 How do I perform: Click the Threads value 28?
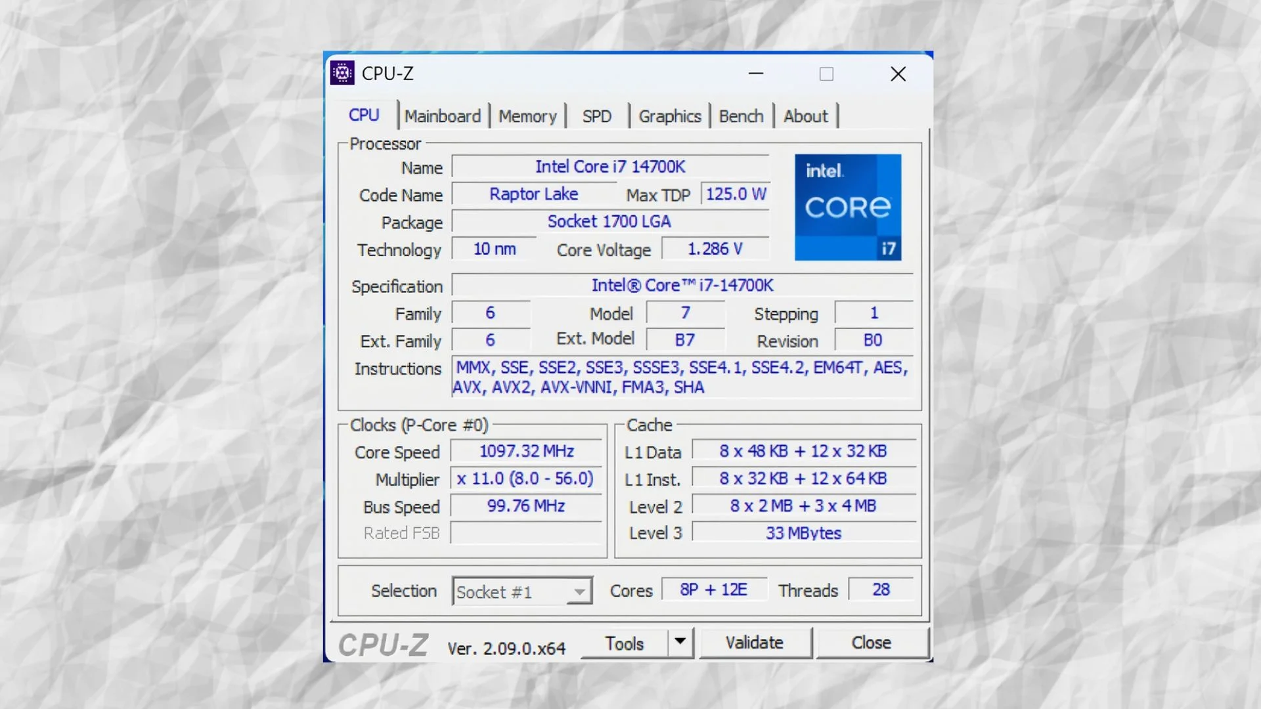[x=881, y=590]
